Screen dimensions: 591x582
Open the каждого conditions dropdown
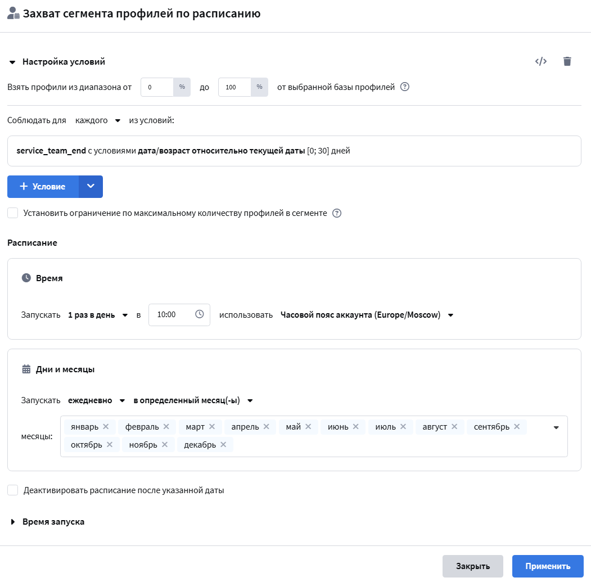point(98,120)
